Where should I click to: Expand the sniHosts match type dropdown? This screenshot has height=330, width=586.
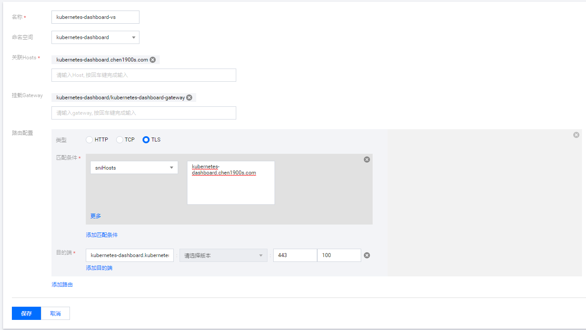[x=134, y=168]
